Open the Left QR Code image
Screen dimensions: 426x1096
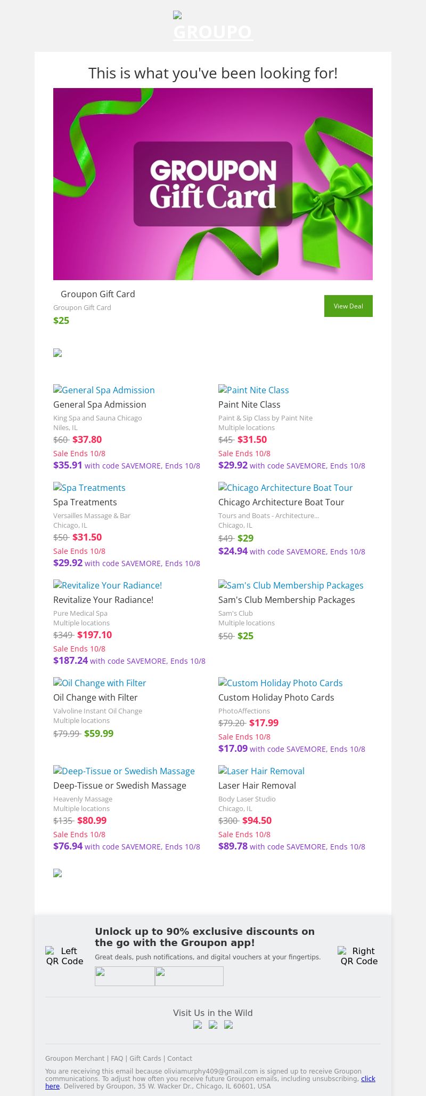pyautogui.click(x=64, y=956)
